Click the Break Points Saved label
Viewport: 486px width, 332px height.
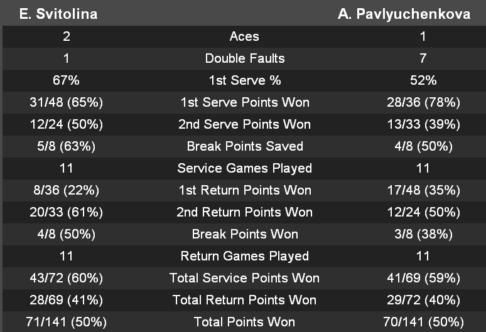[x=244, y=146]
